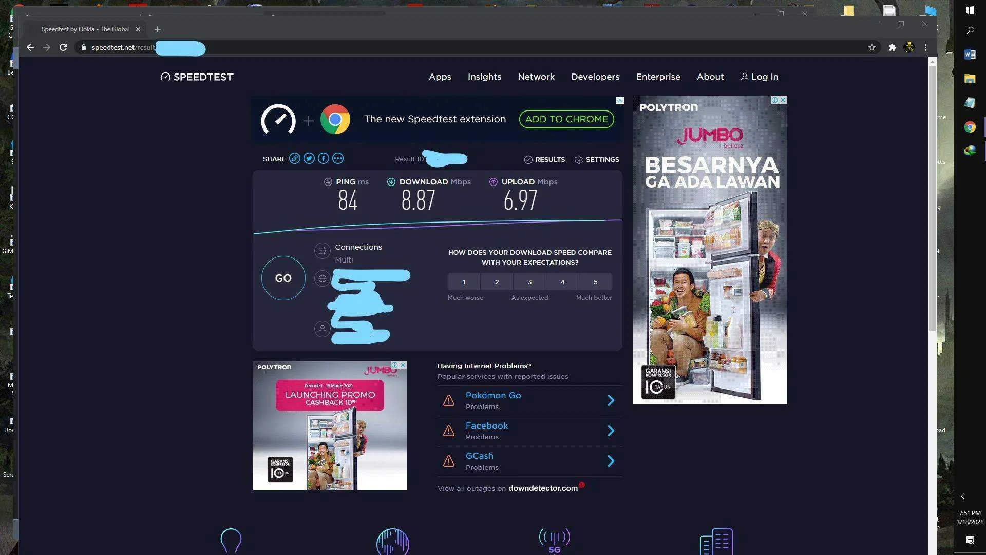Open notification center icon
The height and width of the screenshot is (555, 986).
970,540
